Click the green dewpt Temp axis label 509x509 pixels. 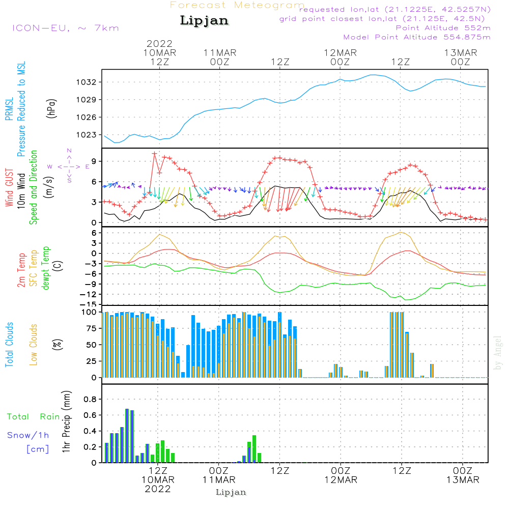point(46,268)
